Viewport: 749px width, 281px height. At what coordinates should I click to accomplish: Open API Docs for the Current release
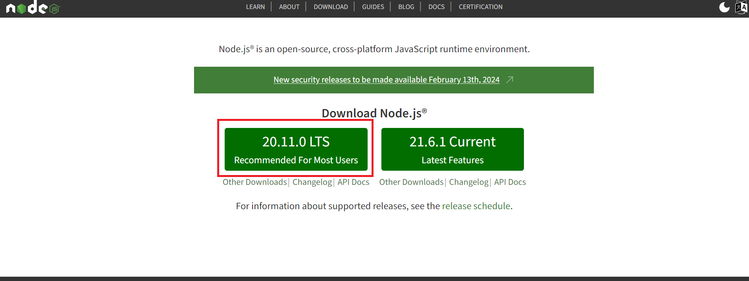point(510,182)
